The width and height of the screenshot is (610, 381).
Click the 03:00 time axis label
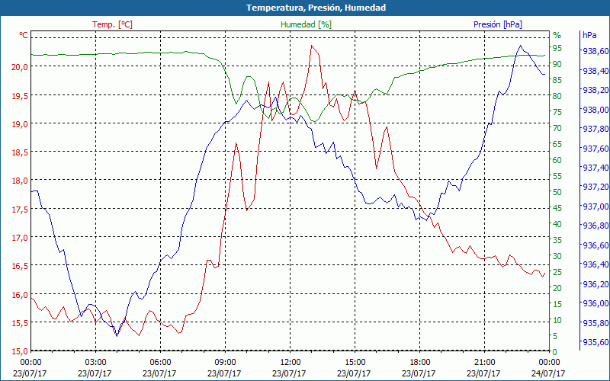[x=96, y=363]
